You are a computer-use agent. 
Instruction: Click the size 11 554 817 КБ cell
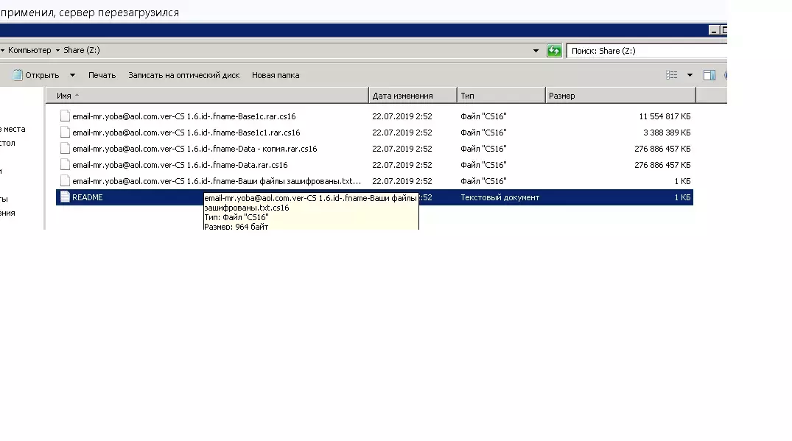[x=665, y=116]
